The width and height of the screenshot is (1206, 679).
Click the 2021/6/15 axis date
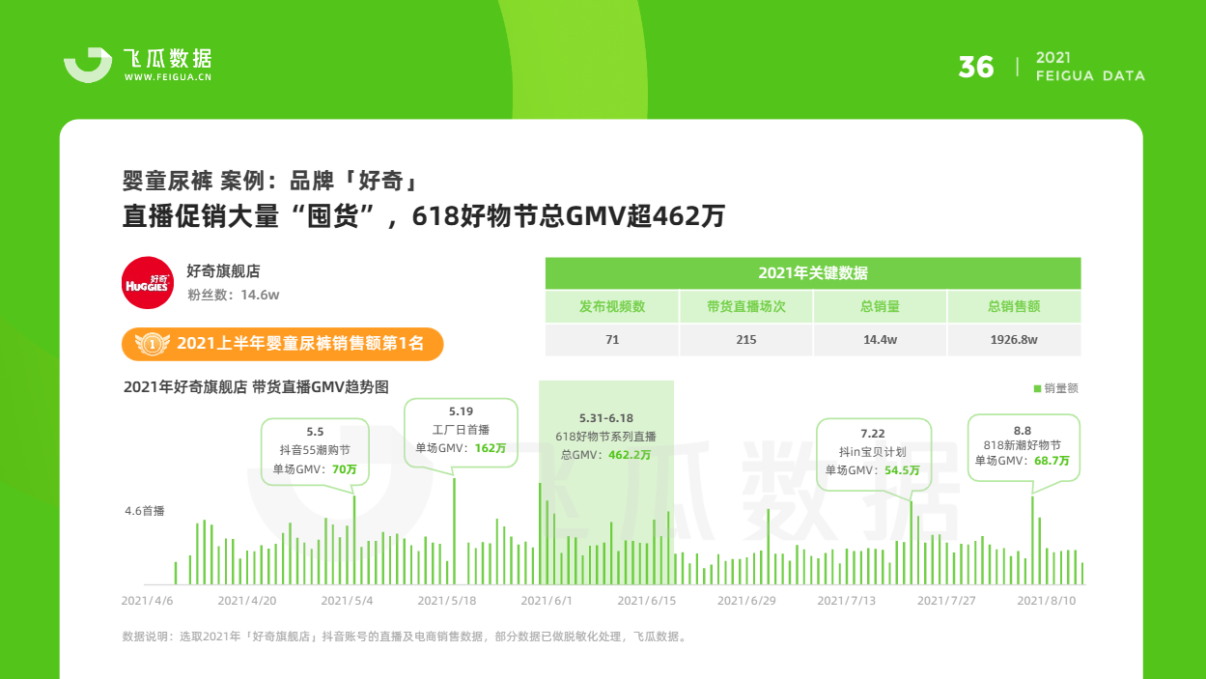[647, 600]
